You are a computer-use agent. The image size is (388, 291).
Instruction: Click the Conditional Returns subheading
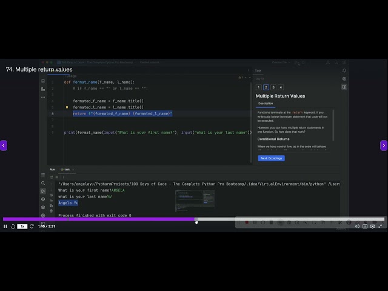pyautogui.click(x=273, y=139)
